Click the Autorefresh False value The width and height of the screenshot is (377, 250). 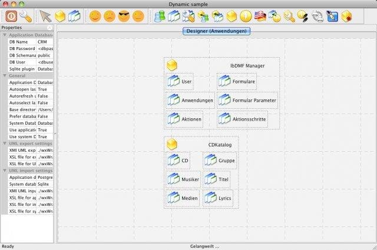[x=45, y=96]
